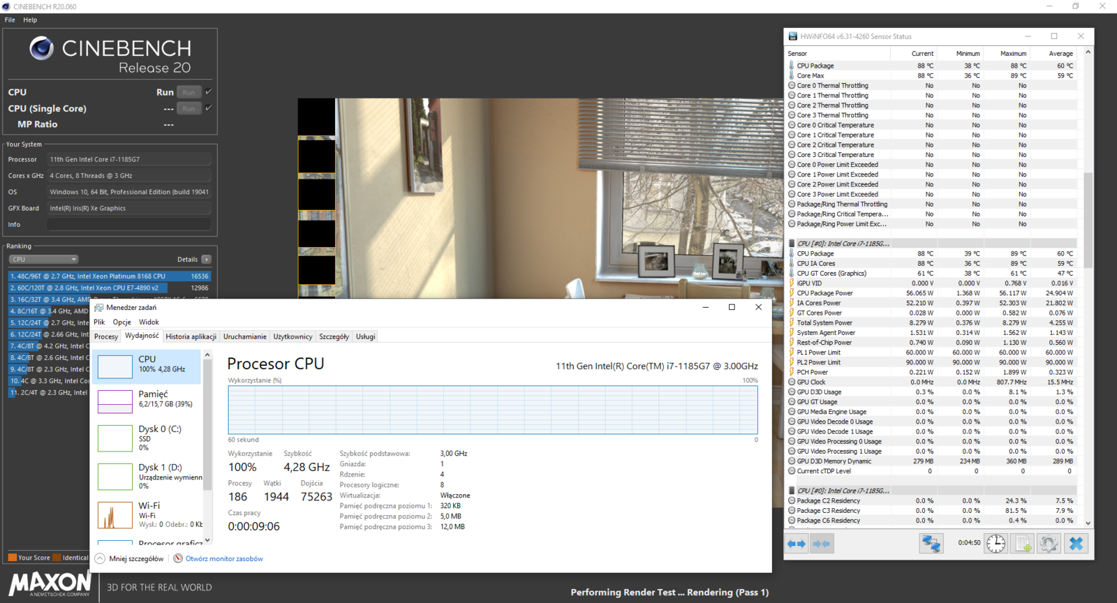
Task: Reset HWiNFO elapsed time clock icon
Action: (996, 543)
